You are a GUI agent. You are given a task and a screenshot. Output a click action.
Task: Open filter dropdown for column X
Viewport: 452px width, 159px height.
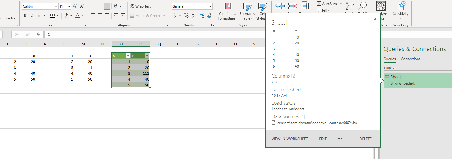tap(128, 56)
